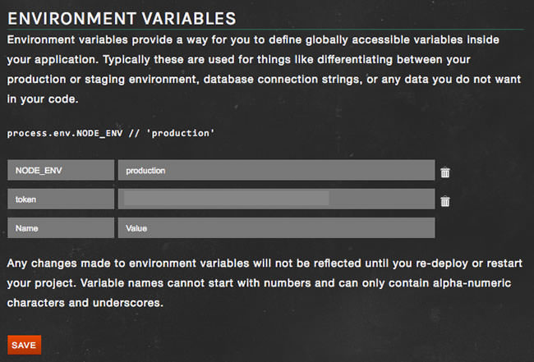Click the words 'in your code.'

coord(44,100)
